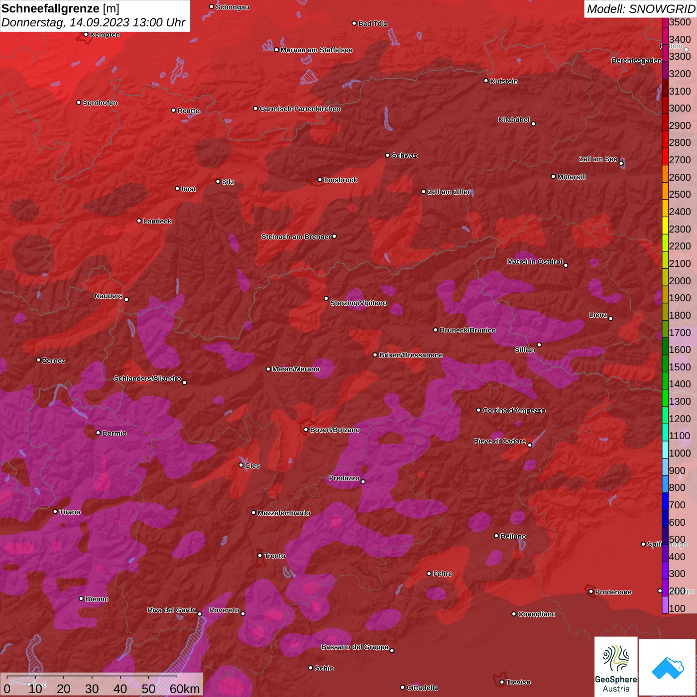The height and width of the screenshot is (697, 697).
Task: Select the Kempten label
Action: [105, 34]
